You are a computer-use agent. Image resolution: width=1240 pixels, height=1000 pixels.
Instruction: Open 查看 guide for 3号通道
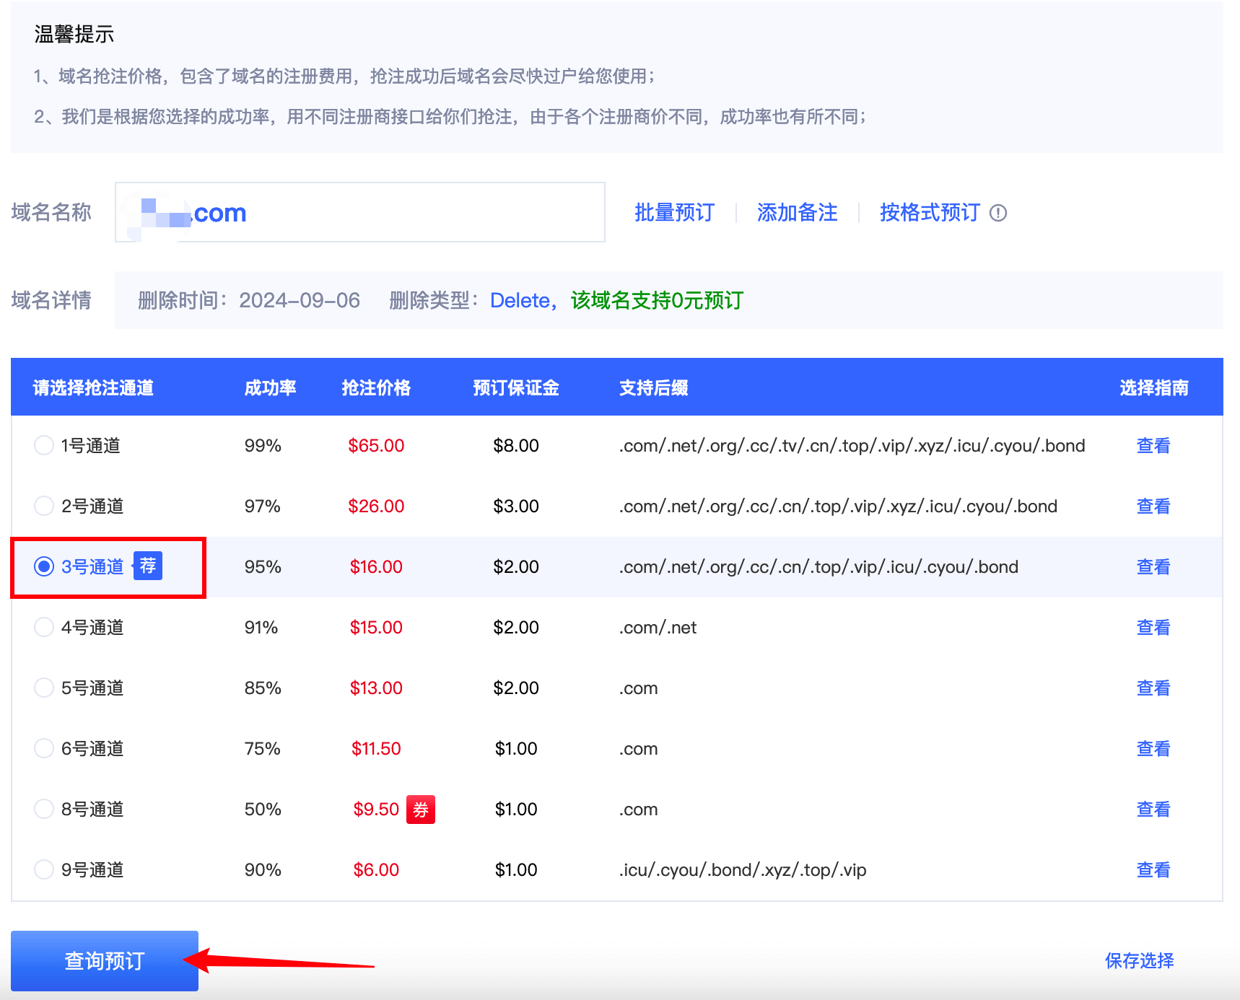click(x=1153, y=567)
